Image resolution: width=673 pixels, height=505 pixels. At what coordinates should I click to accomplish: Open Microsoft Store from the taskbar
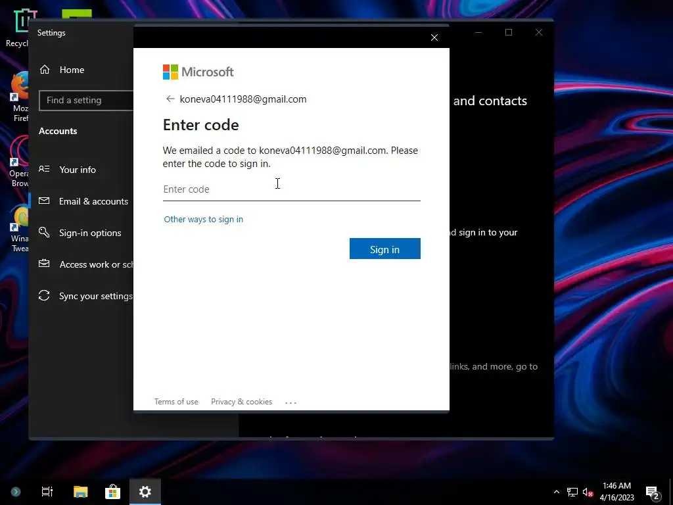pos(112,491)
